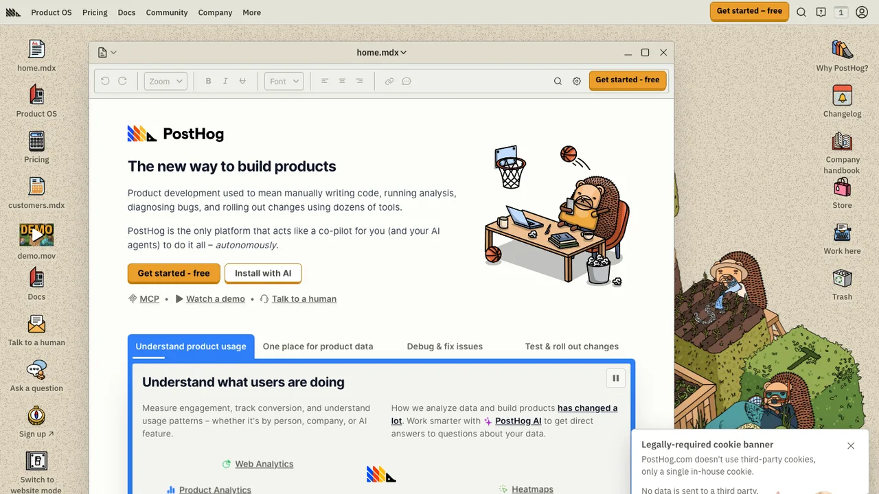879x494 pixels.
Task: Open the Zoom dropdown
Action: click(x=165, y=81)
